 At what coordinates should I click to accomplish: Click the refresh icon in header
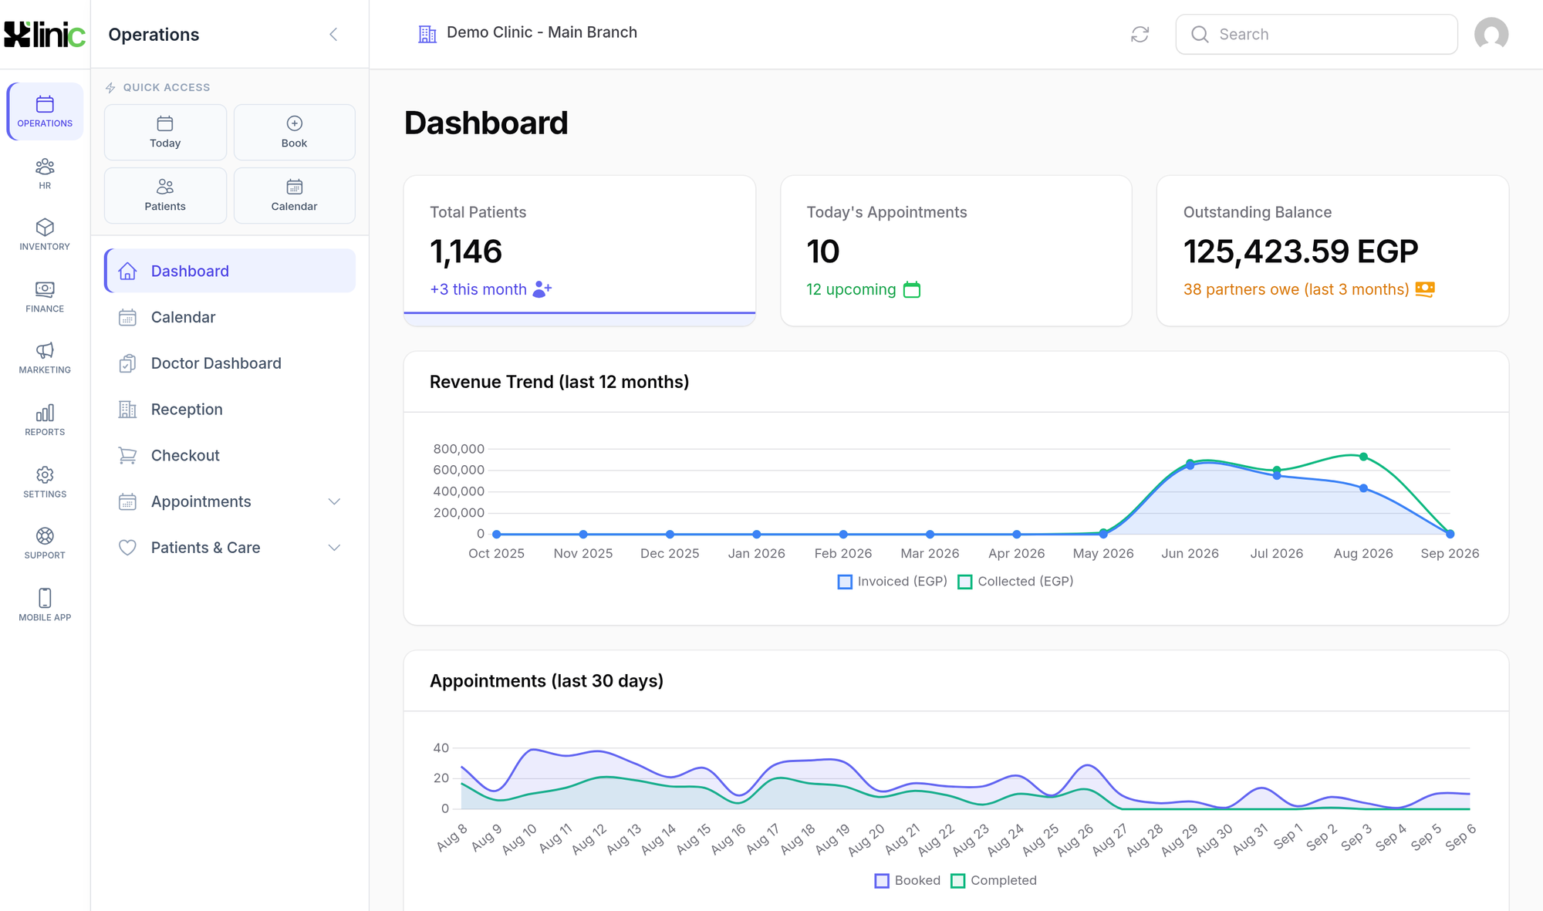point(1140,34)
